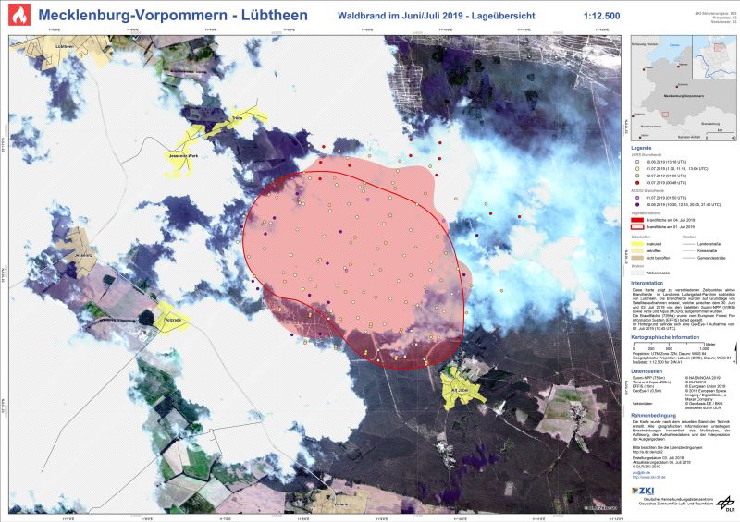Click the yellow evakuiert legend swatch

(636, 242)
